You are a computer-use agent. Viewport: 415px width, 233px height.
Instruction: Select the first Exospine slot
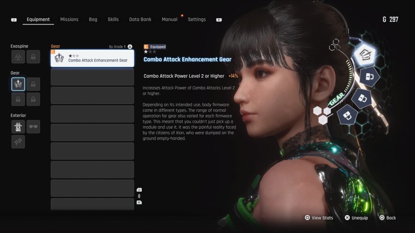18,57
